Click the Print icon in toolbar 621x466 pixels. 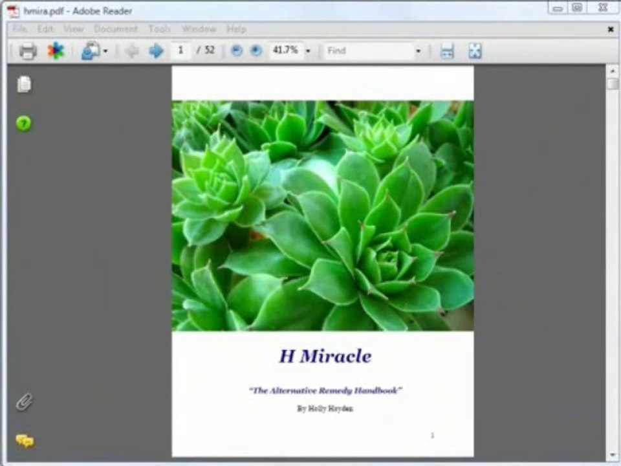pos(28,51)
